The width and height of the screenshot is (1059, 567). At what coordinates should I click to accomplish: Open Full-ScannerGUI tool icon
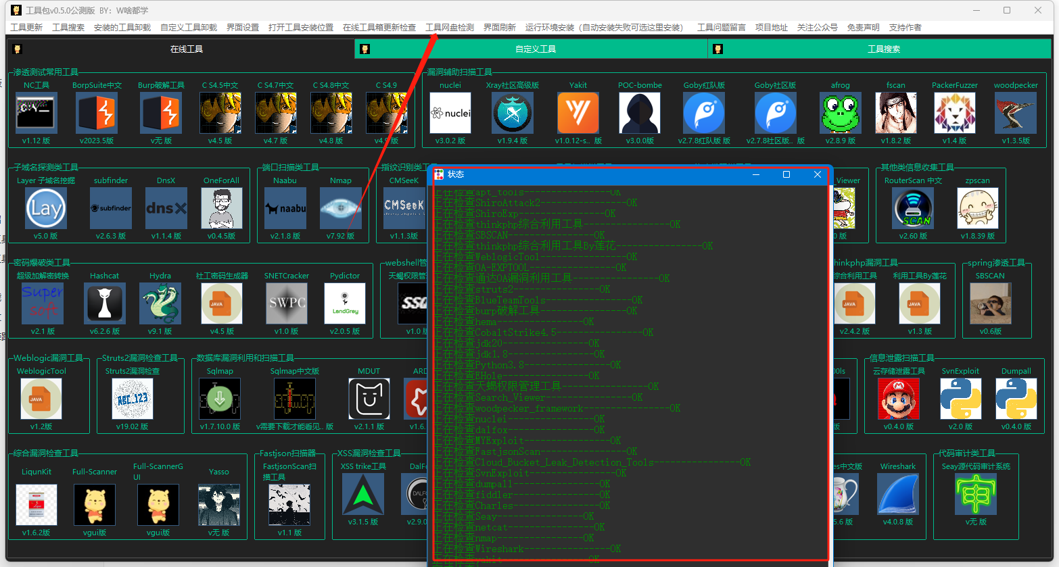point(158,505)
